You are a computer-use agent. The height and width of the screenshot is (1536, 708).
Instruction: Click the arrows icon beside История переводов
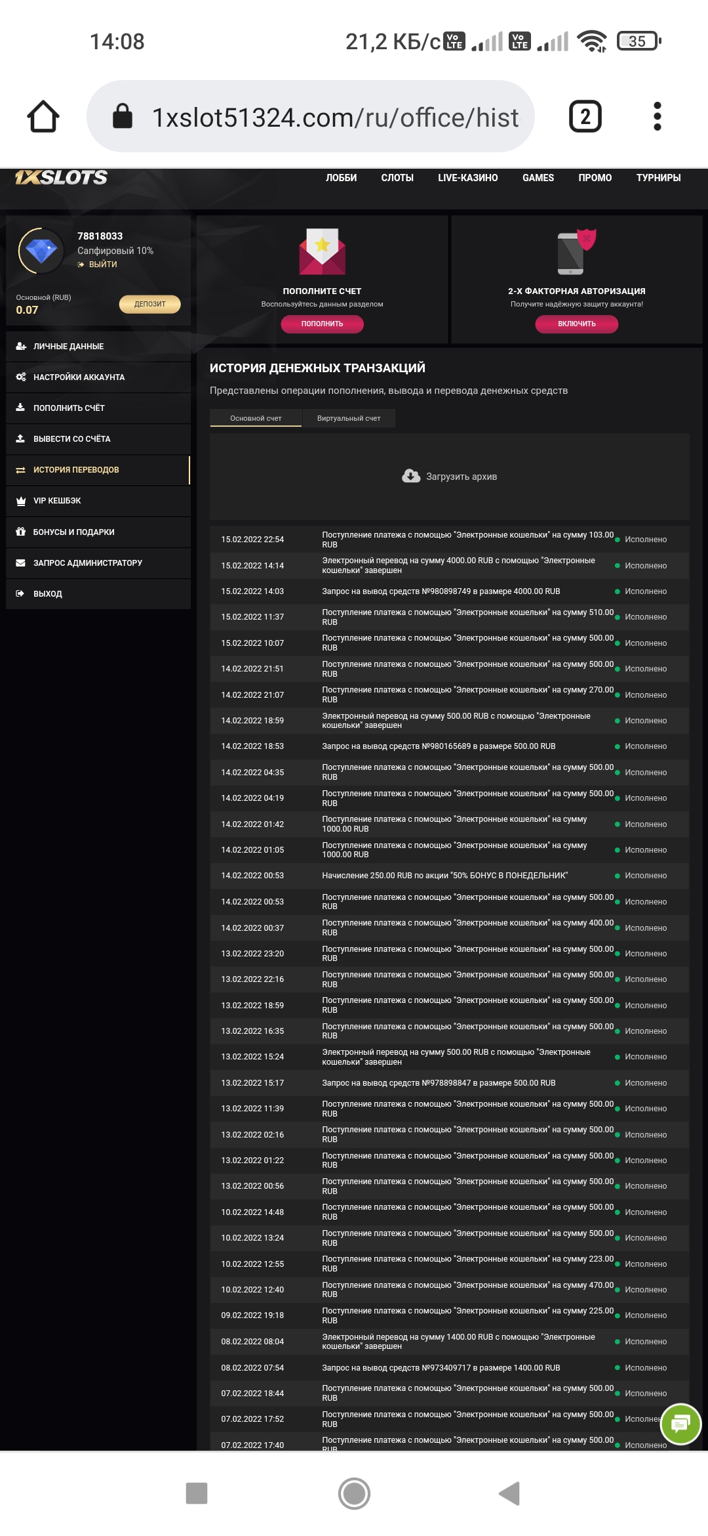pos(20,470)
